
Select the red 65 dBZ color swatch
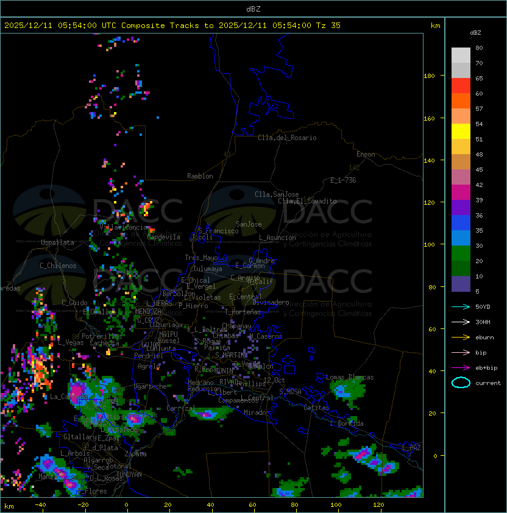click(x=461, y=85)
